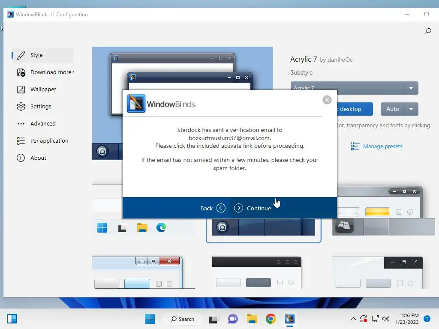Viewport: 439px width, 329px height.
Task: Click the Settings gear icon
Action: (21, 107)
